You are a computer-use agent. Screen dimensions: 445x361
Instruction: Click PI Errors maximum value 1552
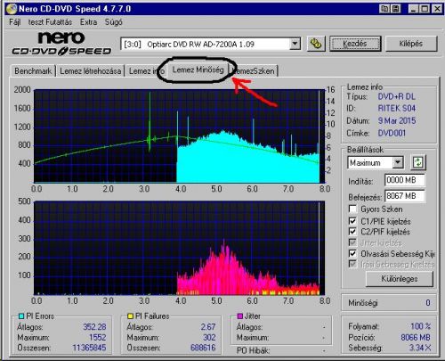pyautogui.click(x=98, y=337)
